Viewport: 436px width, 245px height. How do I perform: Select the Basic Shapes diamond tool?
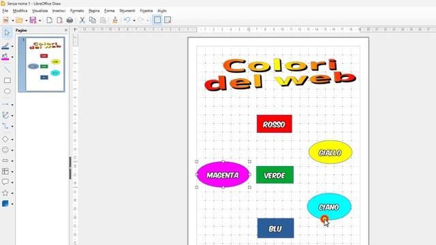5,139
